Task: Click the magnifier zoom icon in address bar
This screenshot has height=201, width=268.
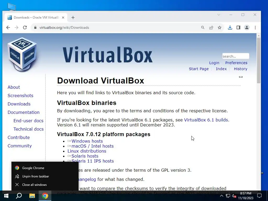Action: pyautogui.click(x=203, y=27)
